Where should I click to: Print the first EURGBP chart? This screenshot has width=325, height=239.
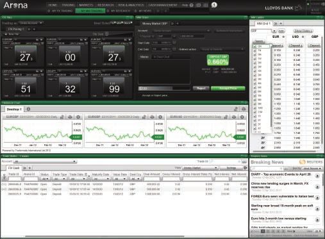click(70, 117)
